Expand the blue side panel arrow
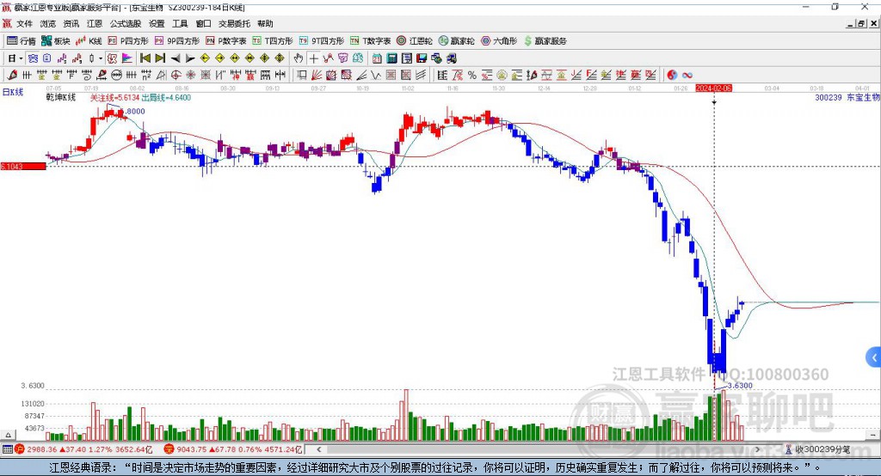881x476 pixels. 874,357
